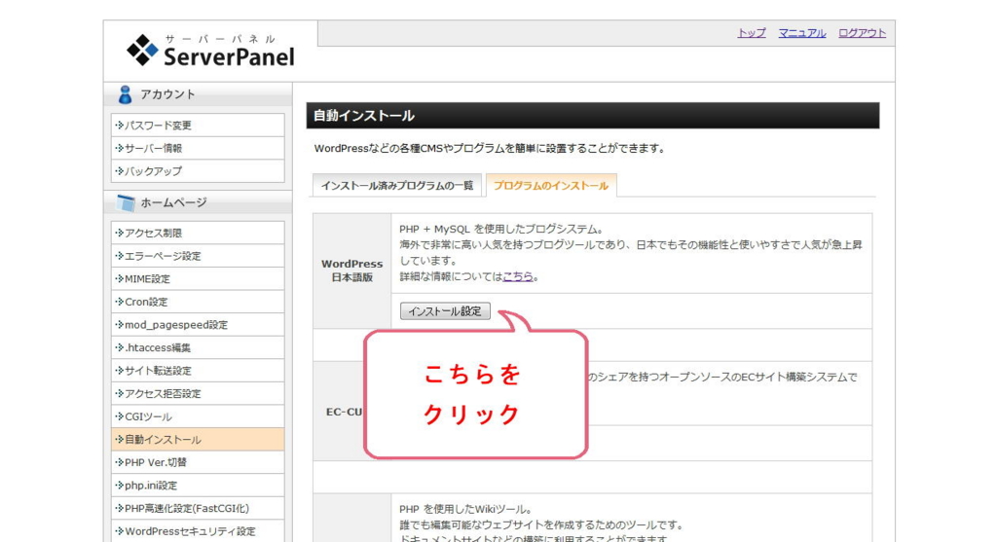
Task: Open PHP Ver.切替 menu item
Action: pyautogui.click(x=198, y=462)
